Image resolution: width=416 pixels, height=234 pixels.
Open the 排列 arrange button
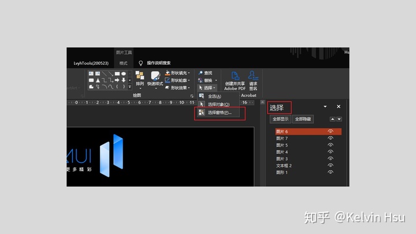(x=140, y=80)
